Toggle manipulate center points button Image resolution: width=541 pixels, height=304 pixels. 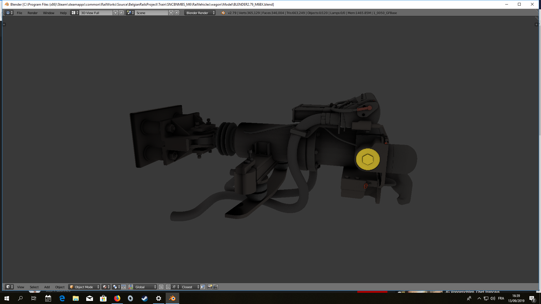tap(124, 287)
